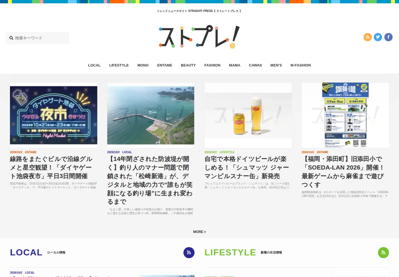Open the large LOCAL section heading
Image resolution: width=399 pixels, height=277 pixels.
pos(26,253)
